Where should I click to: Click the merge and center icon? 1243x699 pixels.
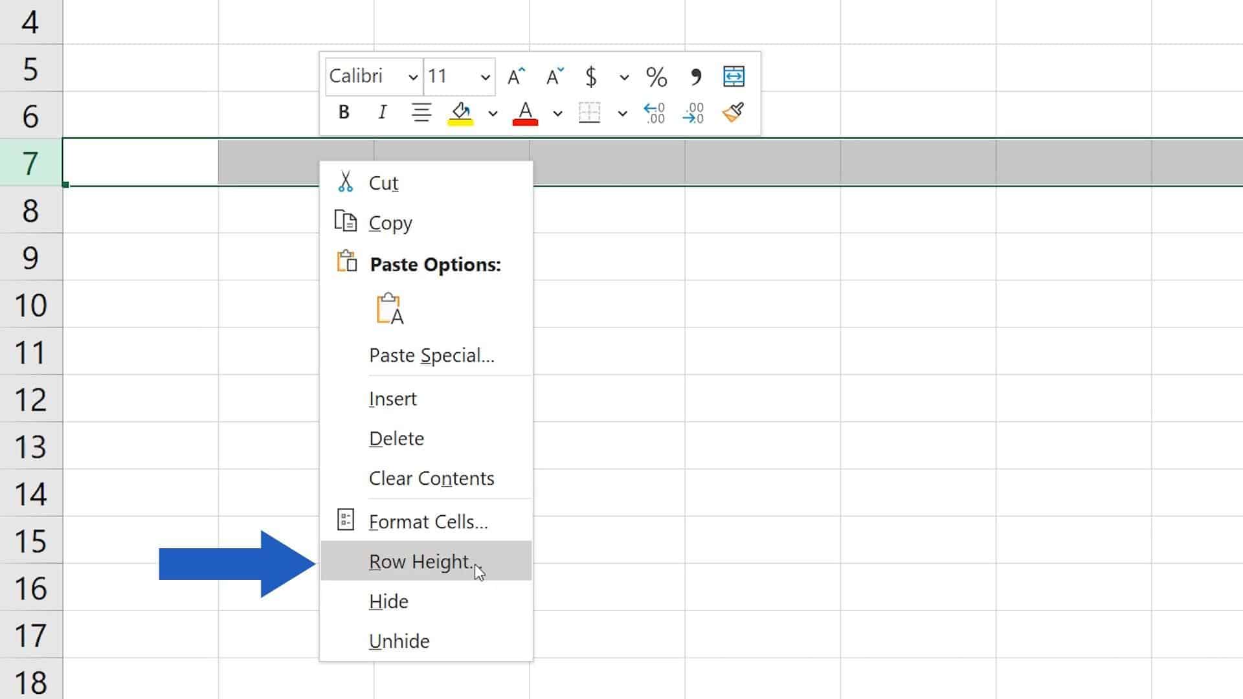(x=733, y=75)
